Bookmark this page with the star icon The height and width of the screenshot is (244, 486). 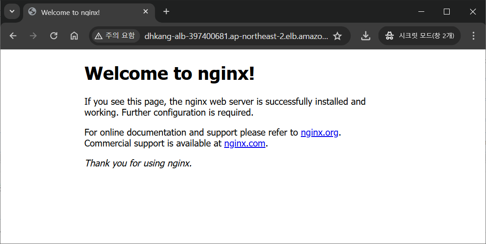[x=337, y=36]
